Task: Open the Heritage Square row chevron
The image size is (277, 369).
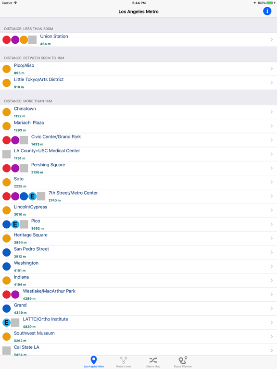Action: coord(272,238)
